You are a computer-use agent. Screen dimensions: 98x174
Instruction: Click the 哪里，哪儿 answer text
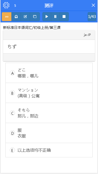click(x=28, y=76)
